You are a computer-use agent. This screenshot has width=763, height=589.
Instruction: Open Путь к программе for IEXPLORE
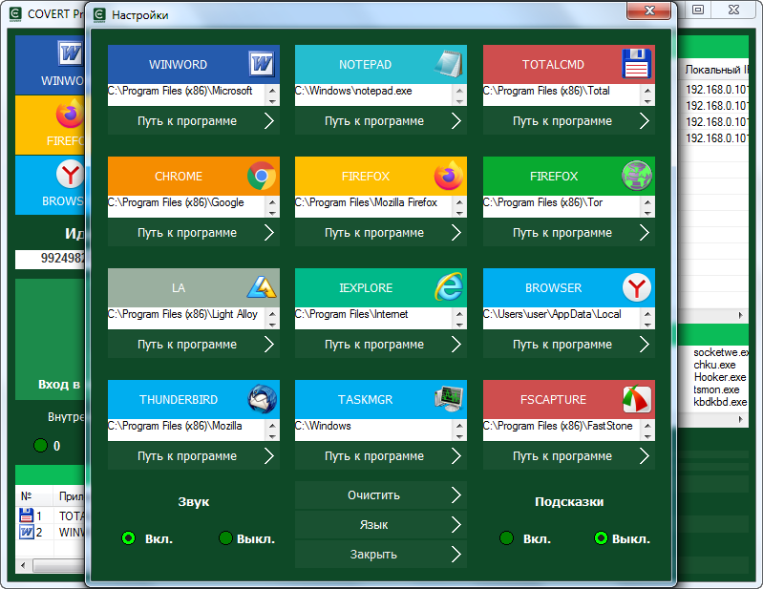tap(380, 345)
